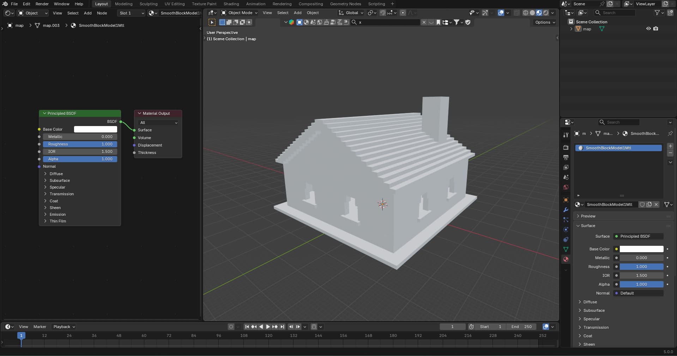This screenshot has height=356, width=677.
Task: Click the Base Color white swatch
Action: click(95, 129)
